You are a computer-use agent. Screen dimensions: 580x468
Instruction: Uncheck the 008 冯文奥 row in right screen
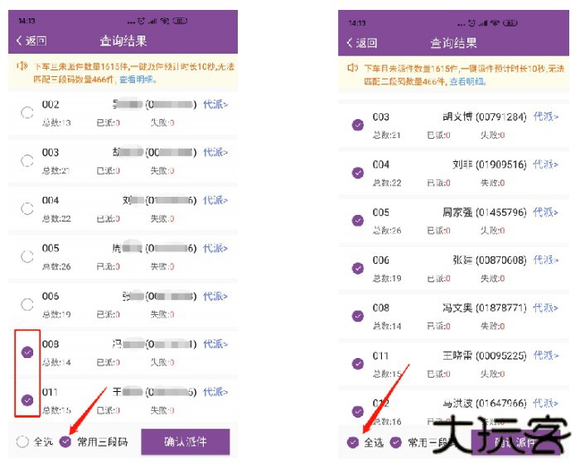pyautogui.click(x=358, y=316)
